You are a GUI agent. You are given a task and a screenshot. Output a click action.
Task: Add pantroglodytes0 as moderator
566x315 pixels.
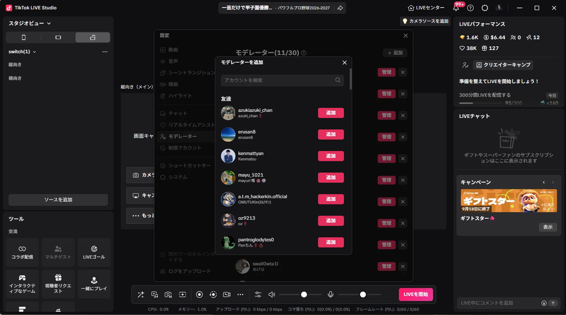coord(331,242)
